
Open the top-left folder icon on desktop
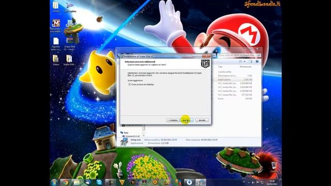tap(56, 7)
